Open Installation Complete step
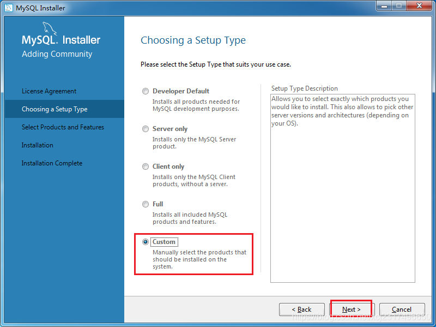Viewport: 436px width, 327px height. click(x=52, y=163)
